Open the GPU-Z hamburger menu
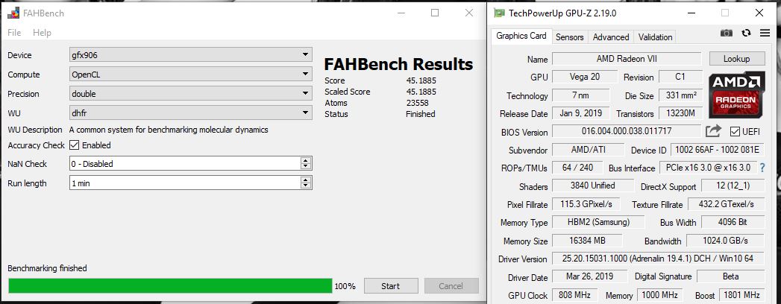This screenshot has height=304, width=781. click(765, 33)
